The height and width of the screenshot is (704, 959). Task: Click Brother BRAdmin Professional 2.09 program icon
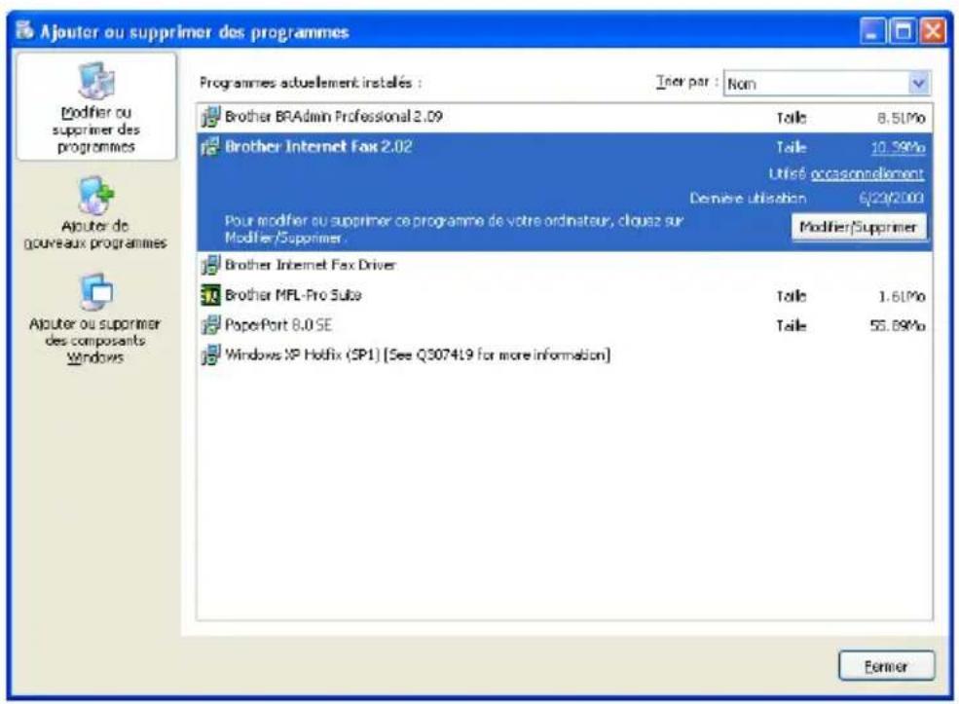(210, 117)
